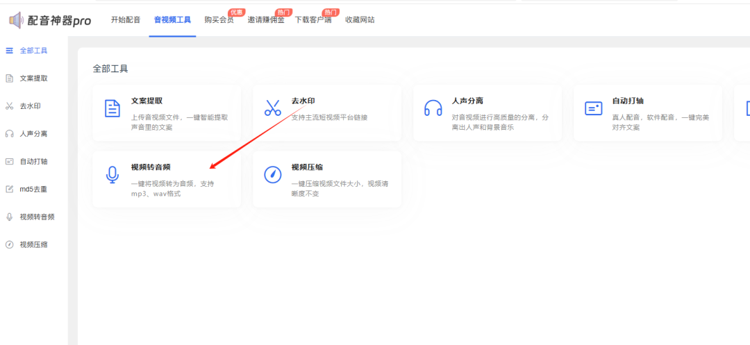Click the 邀请赚佣金 link

[x=266, y=20]
